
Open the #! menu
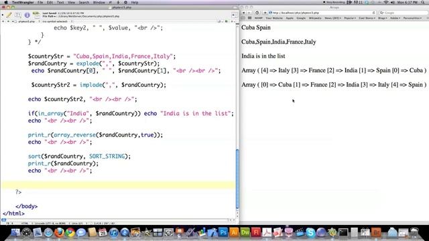click(111, 2)
